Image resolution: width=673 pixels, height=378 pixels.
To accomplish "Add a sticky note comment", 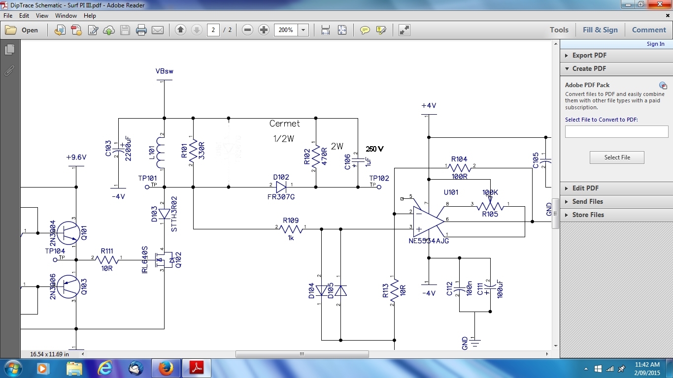I will coord(365,30).
